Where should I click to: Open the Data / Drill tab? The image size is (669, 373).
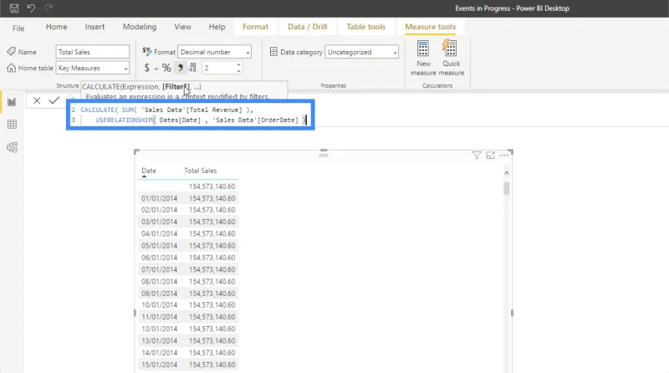(x=307, y=27)
